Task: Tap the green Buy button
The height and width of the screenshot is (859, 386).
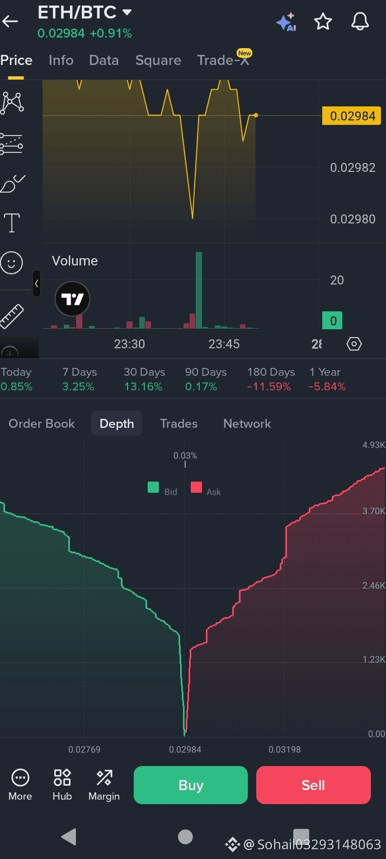Action: pyautogui.click(x=191, y=785)
